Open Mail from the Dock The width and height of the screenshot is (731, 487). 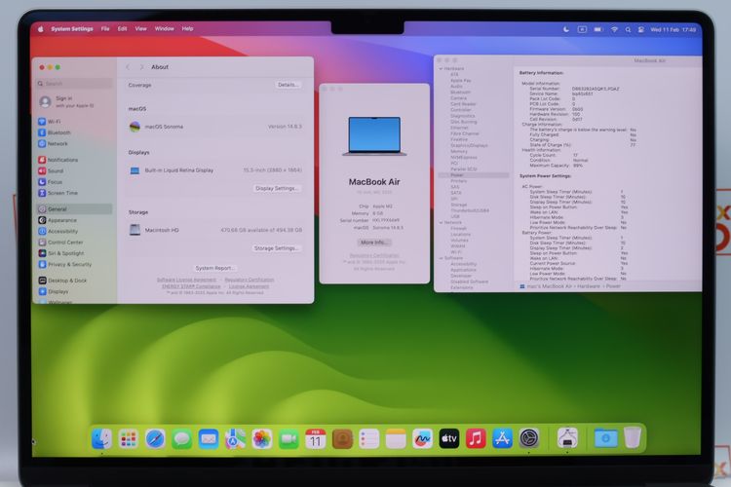pos(209,438)
